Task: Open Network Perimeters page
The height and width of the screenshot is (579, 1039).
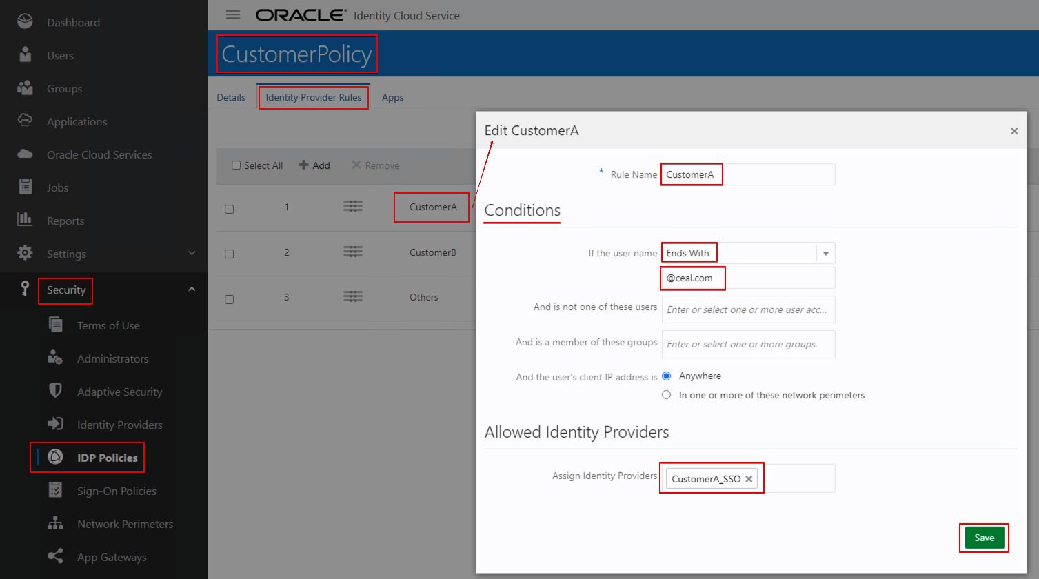Action: 125,524
